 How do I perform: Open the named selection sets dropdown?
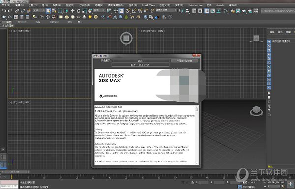[166, 10]
